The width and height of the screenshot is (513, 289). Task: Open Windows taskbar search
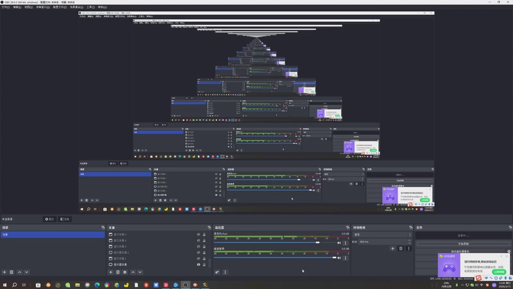coord(14,285)
